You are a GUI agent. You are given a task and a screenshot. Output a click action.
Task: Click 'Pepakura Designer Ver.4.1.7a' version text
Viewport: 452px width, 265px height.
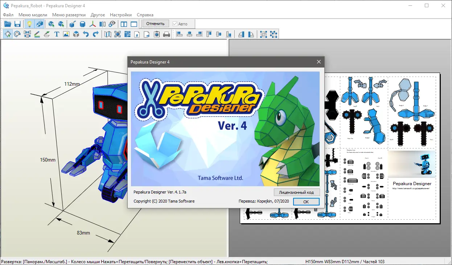coord(160,192)
